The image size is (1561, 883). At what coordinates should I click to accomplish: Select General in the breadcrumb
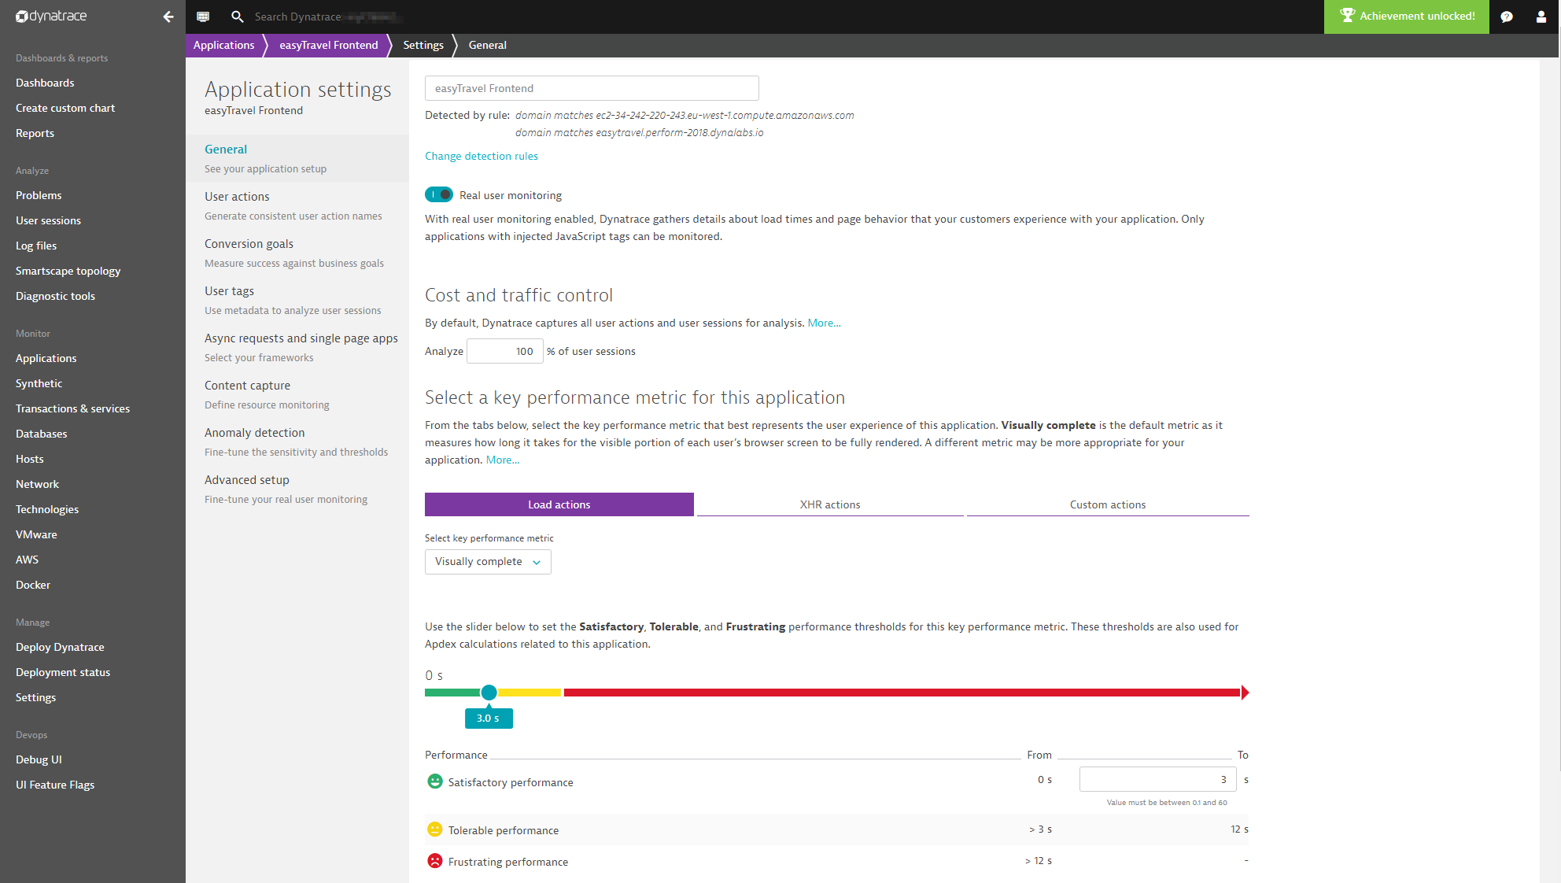point(487,45)
